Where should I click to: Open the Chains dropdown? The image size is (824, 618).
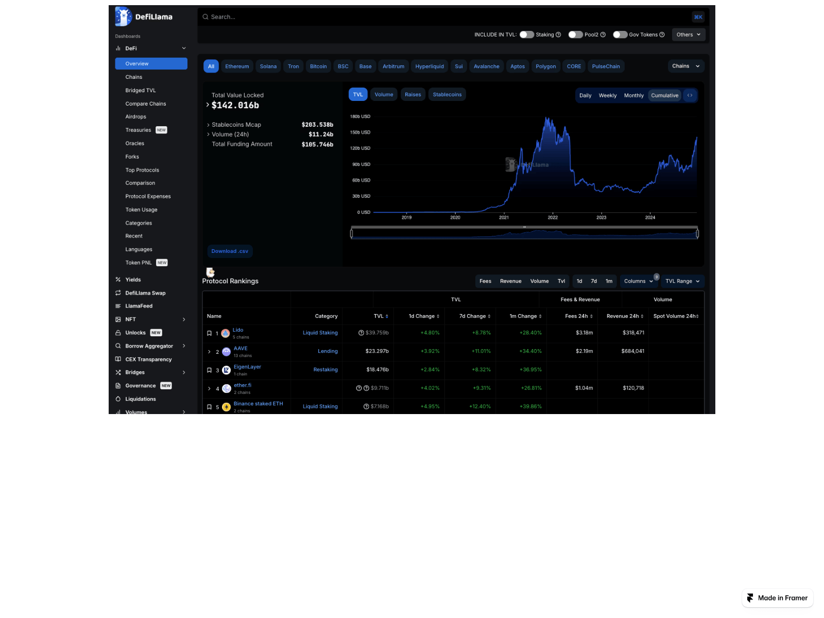(x=686, y=66)
